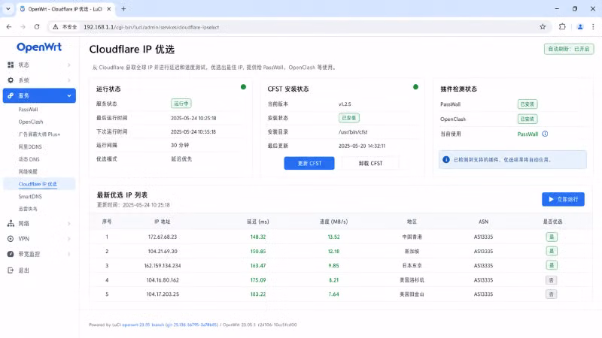Viewport: 602px width, 338px height.
Task: Close the OpenWrt Cloudflare tab
Action: click(x=109, y=9)
